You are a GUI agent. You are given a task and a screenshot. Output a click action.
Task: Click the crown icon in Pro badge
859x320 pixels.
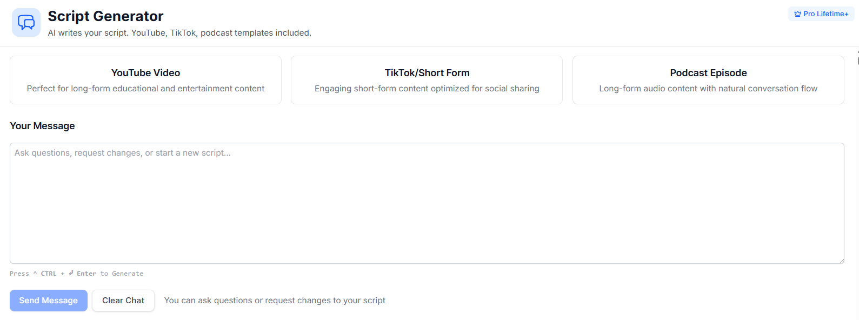click(x=797, y=14)
